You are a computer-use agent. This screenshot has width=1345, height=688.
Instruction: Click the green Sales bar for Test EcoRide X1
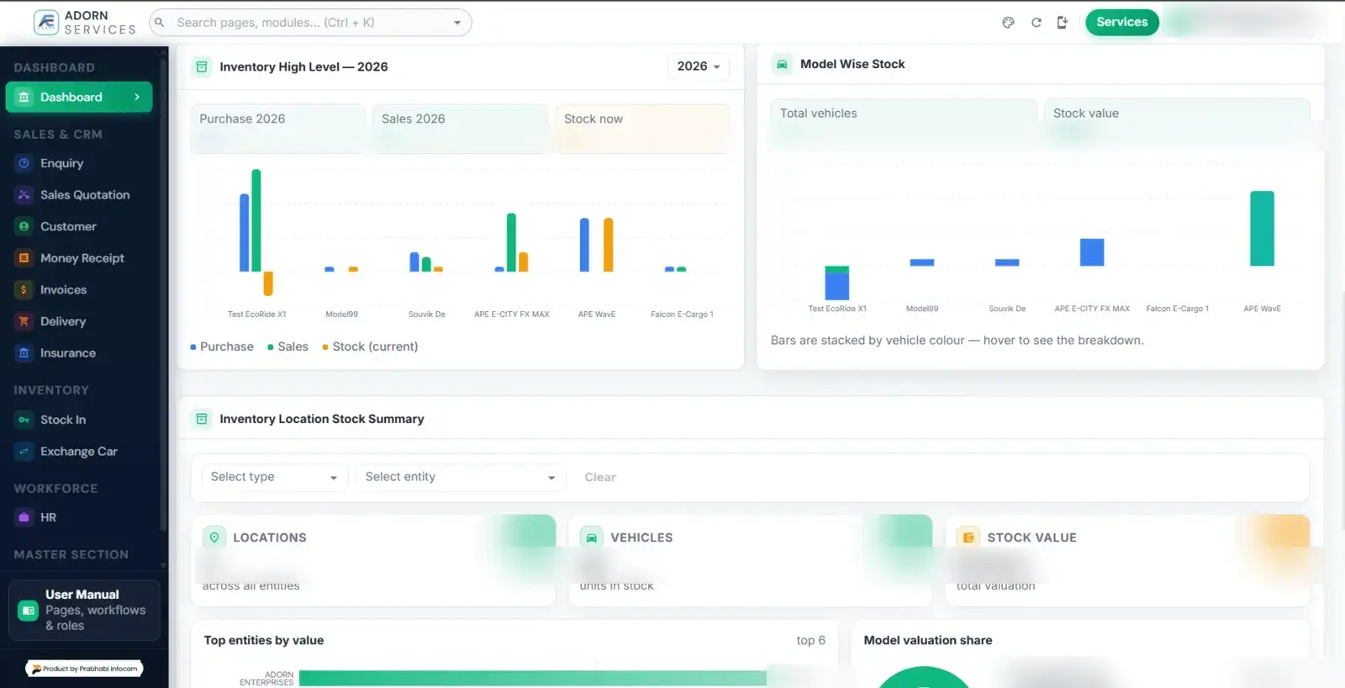[x=256, y=220]
